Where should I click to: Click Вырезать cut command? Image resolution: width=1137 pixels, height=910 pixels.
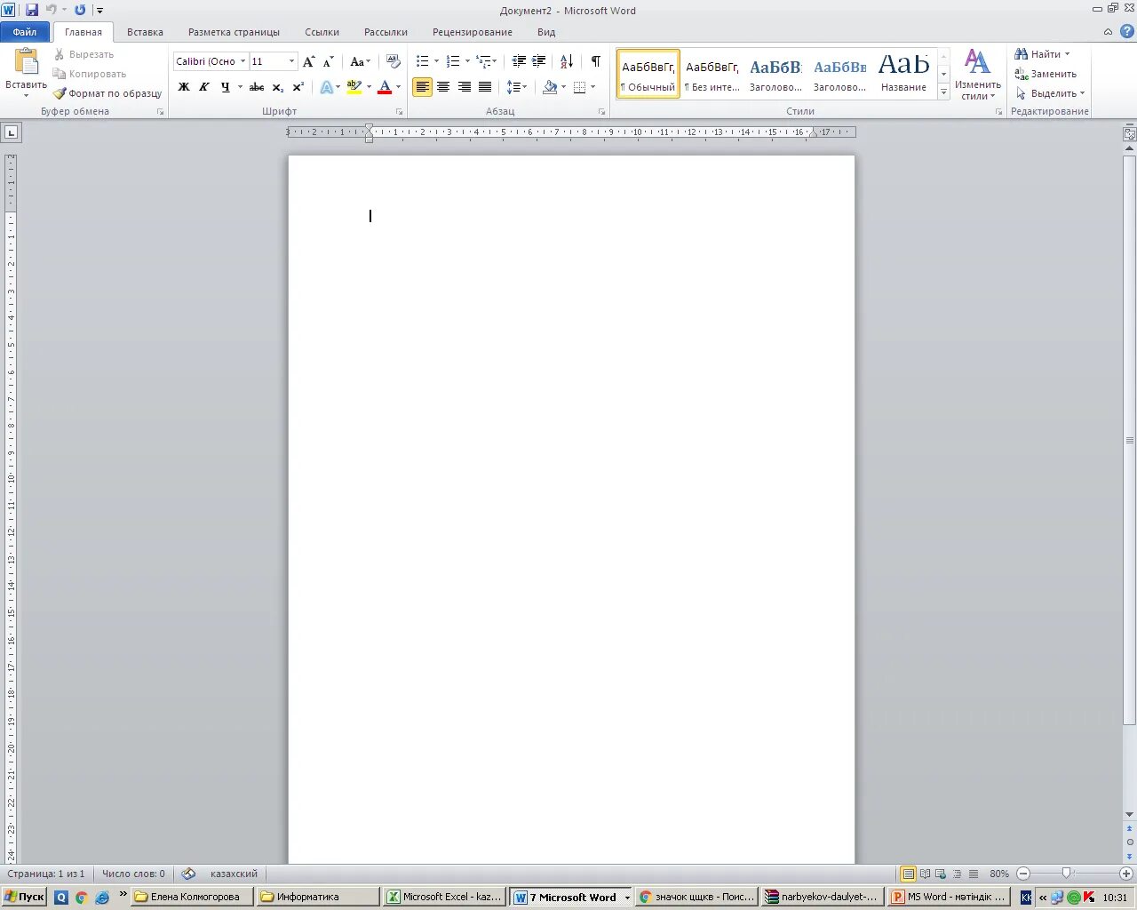point(83,54)
